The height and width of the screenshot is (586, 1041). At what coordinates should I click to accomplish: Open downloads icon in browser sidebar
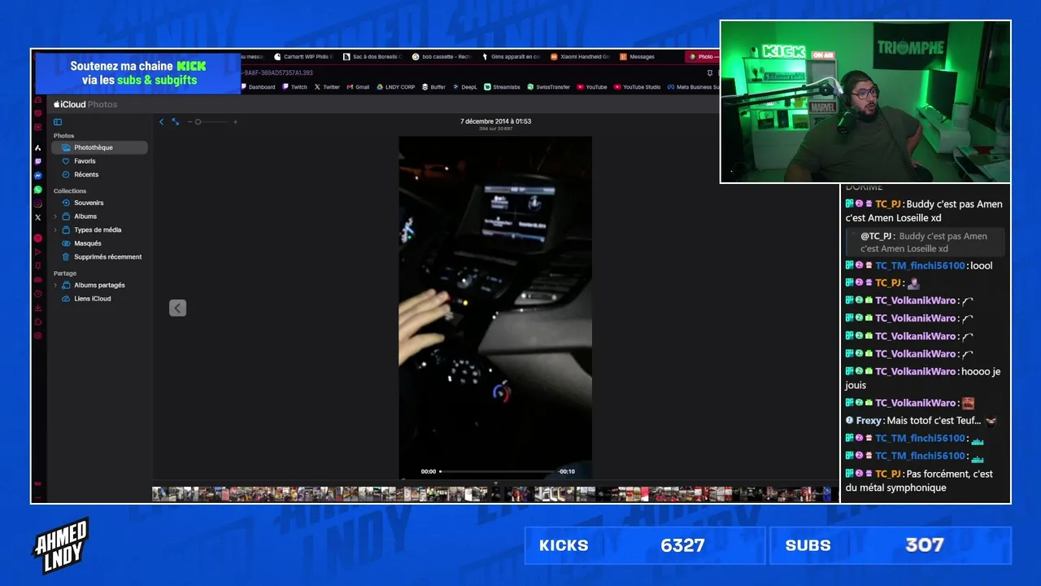pos(38,308)
